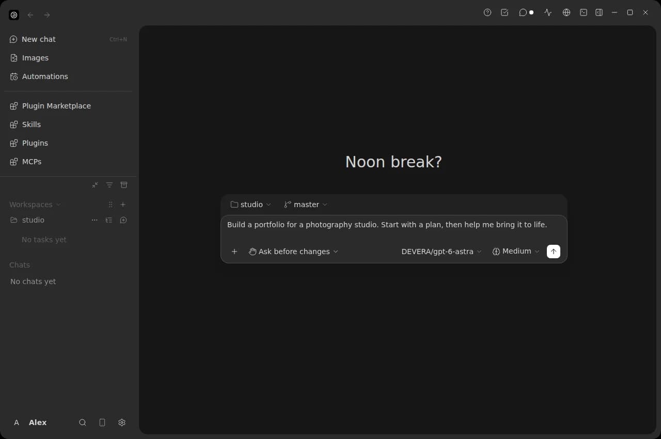661x439 pixels.
Task: Open Medium reasoning effort dropdown
Action: tap(516, 252)
